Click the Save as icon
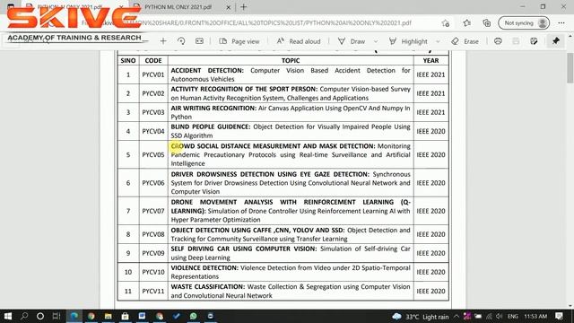This screenshot has width=574, height=323. [x=534, y=41]
